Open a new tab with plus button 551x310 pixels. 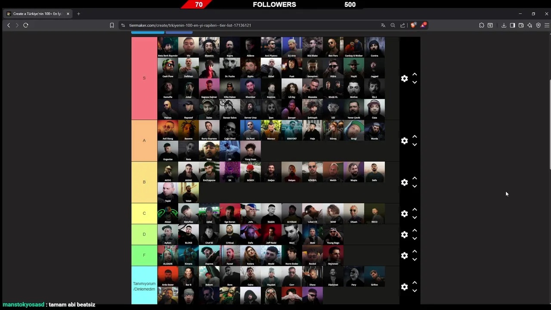[x=78, y=14]
